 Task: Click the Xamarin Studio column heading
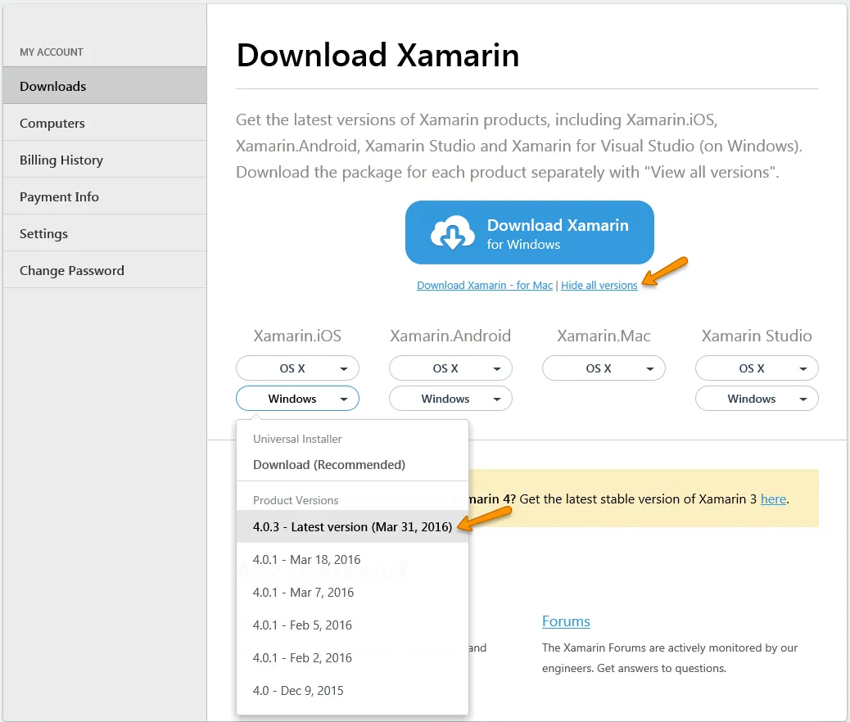pyautogui.click(x=757, y=336)
